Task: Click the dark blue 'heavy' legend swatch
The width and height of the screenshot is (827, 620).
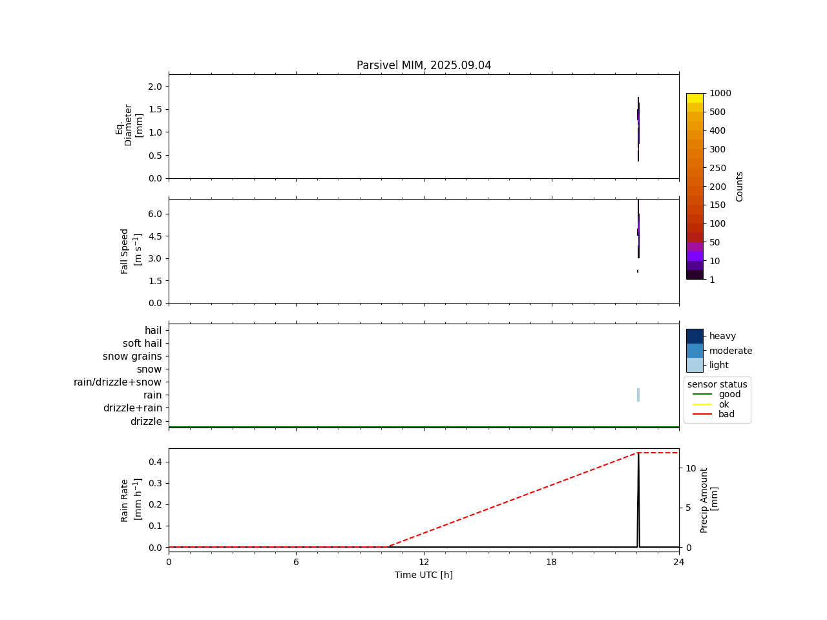Action: click(x=695, y=336)
